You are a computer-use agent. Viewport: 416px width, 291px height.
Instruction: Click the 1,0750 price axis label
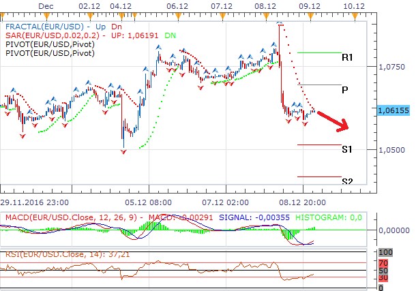click(x=390, y=67)
